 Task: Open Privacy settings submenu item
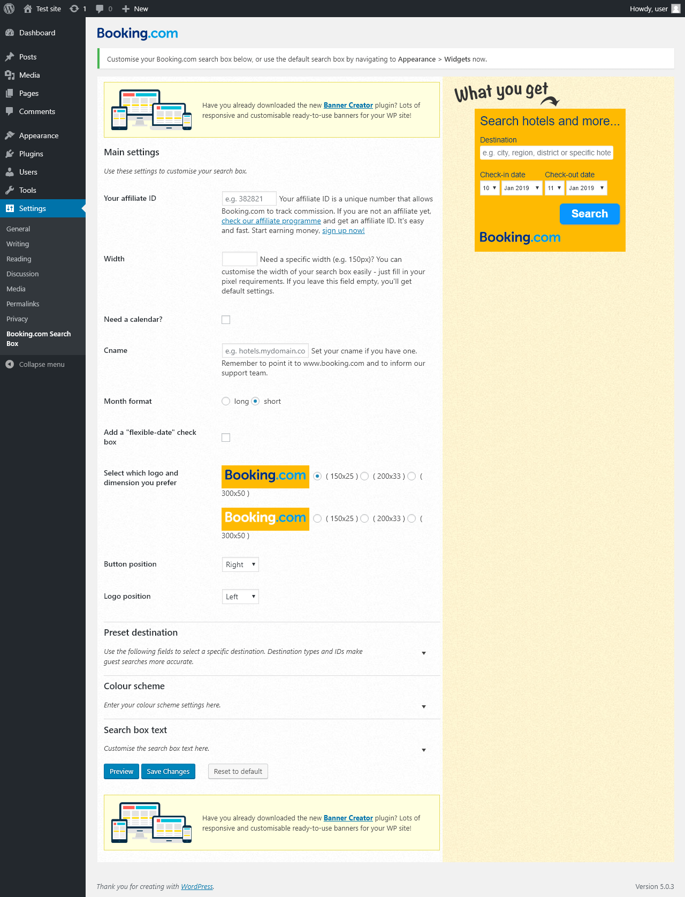coord(17,319)
